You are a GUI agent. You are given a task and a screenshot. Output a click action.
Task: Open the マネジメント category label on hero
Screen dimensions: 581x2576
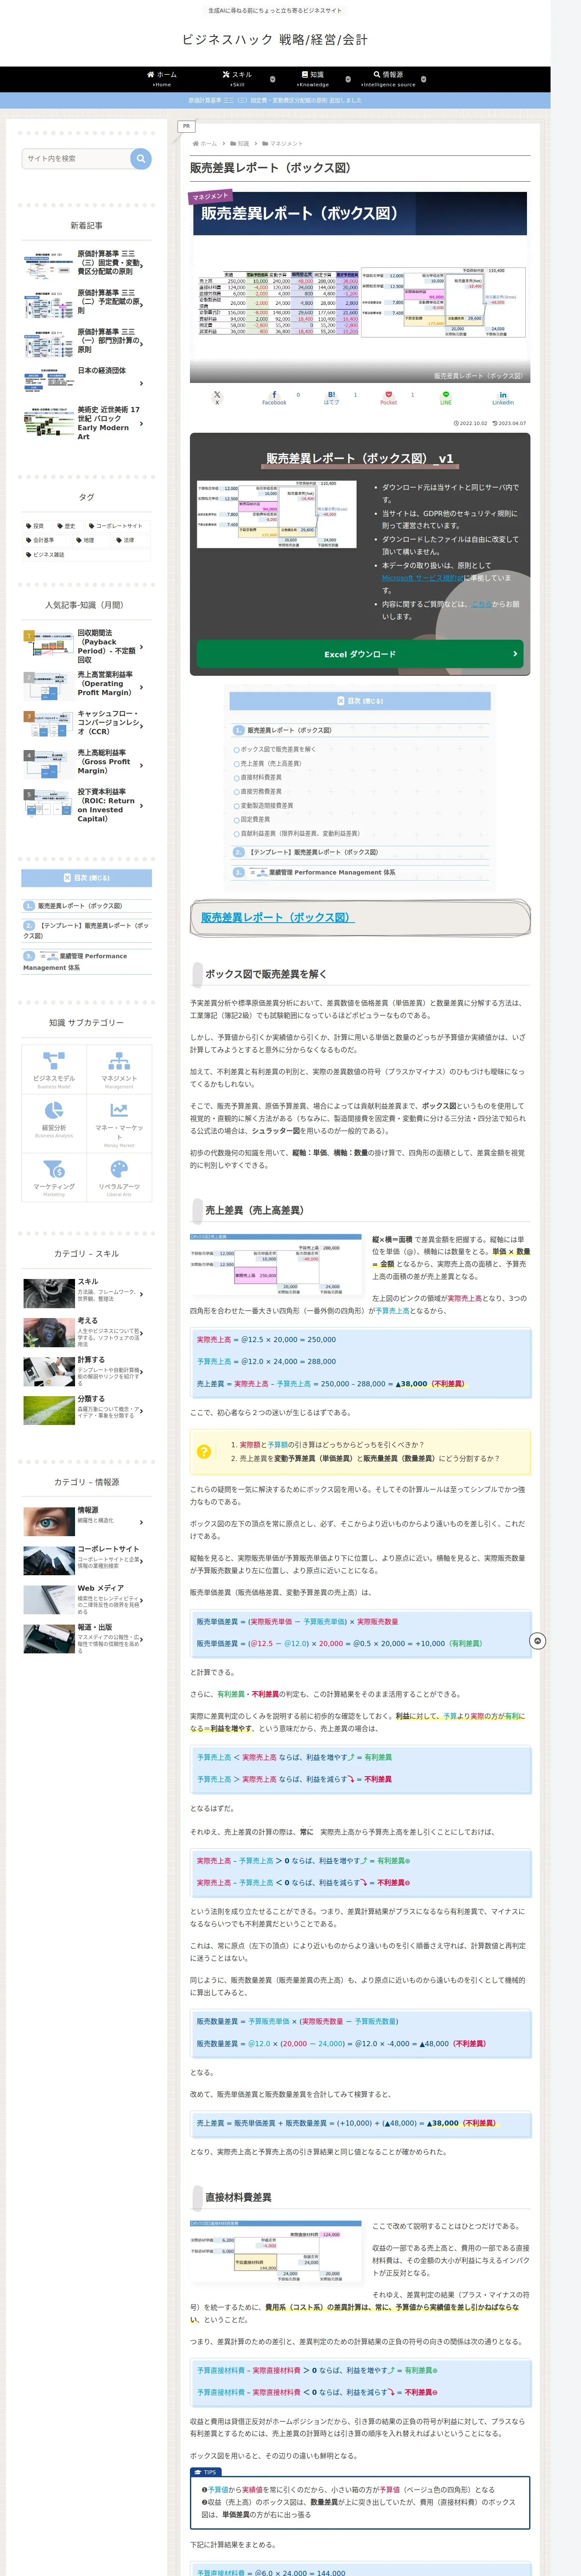[211, 196]
